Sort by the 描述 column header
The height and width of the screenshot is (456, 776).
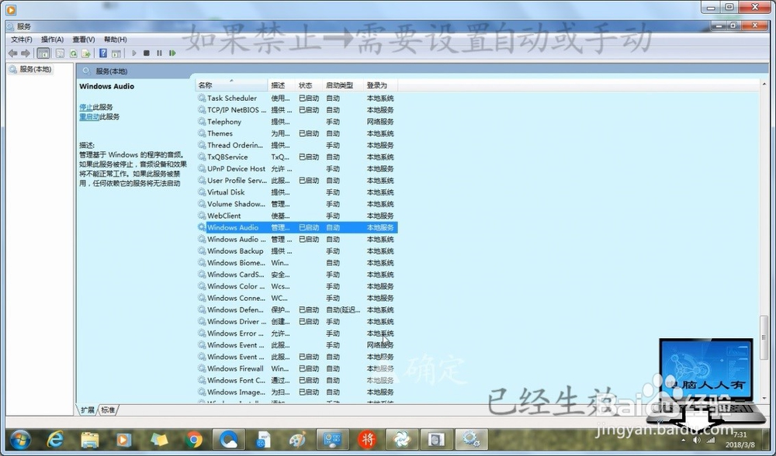pyautogui.click(x=281, y=85)
